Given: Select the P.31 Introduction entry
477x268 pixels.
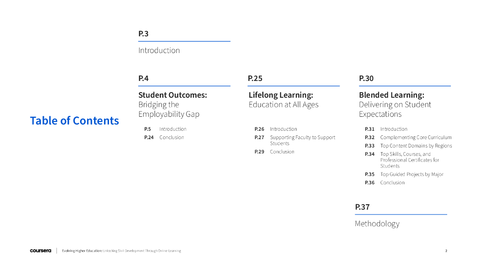Looking at the screenshot, I should point(394,129).
